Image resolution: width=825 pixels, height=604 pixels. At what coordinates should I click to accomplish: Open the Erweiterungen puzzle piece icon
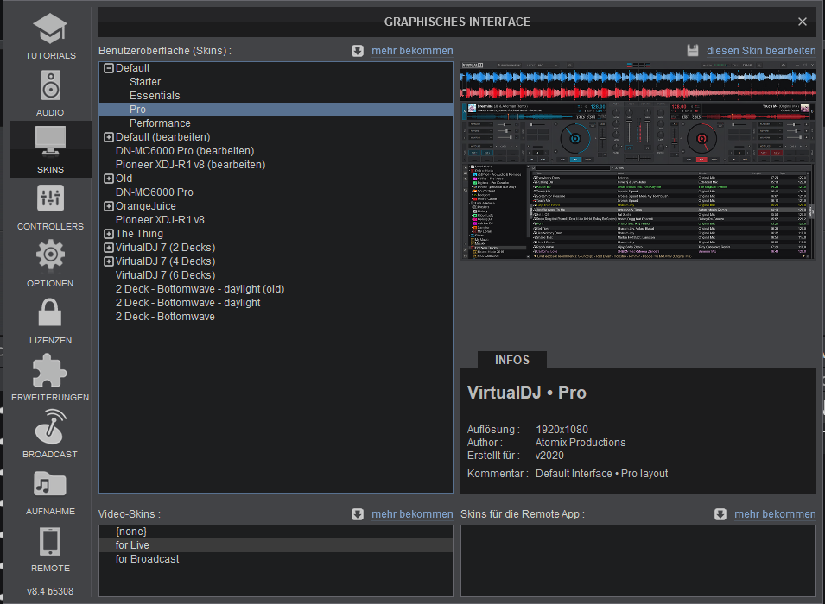[50, 370]
